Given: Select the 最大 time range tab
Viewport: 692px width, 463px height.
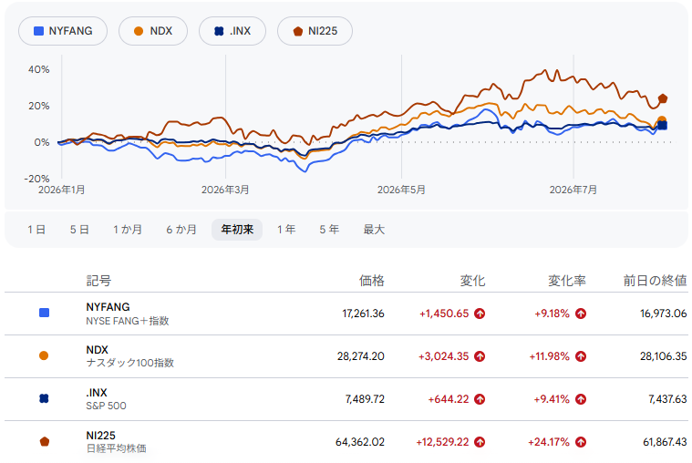Looking at the screenshot, I should coord(374,230).
